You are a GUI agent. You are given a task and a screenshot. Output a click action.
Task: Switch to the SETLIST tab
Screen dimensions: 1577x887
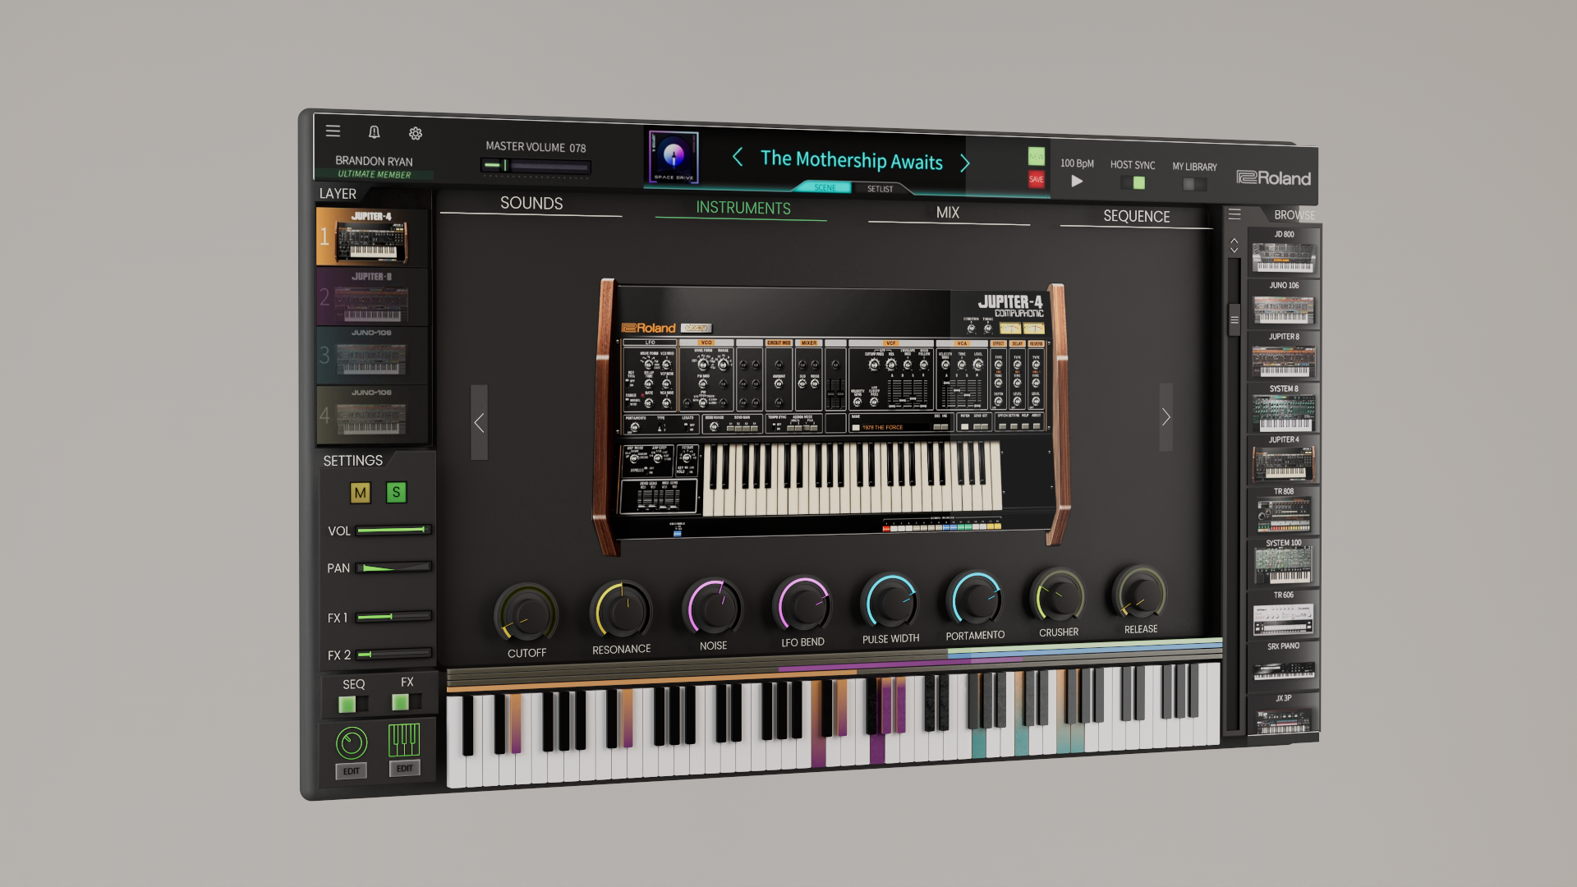880,189
